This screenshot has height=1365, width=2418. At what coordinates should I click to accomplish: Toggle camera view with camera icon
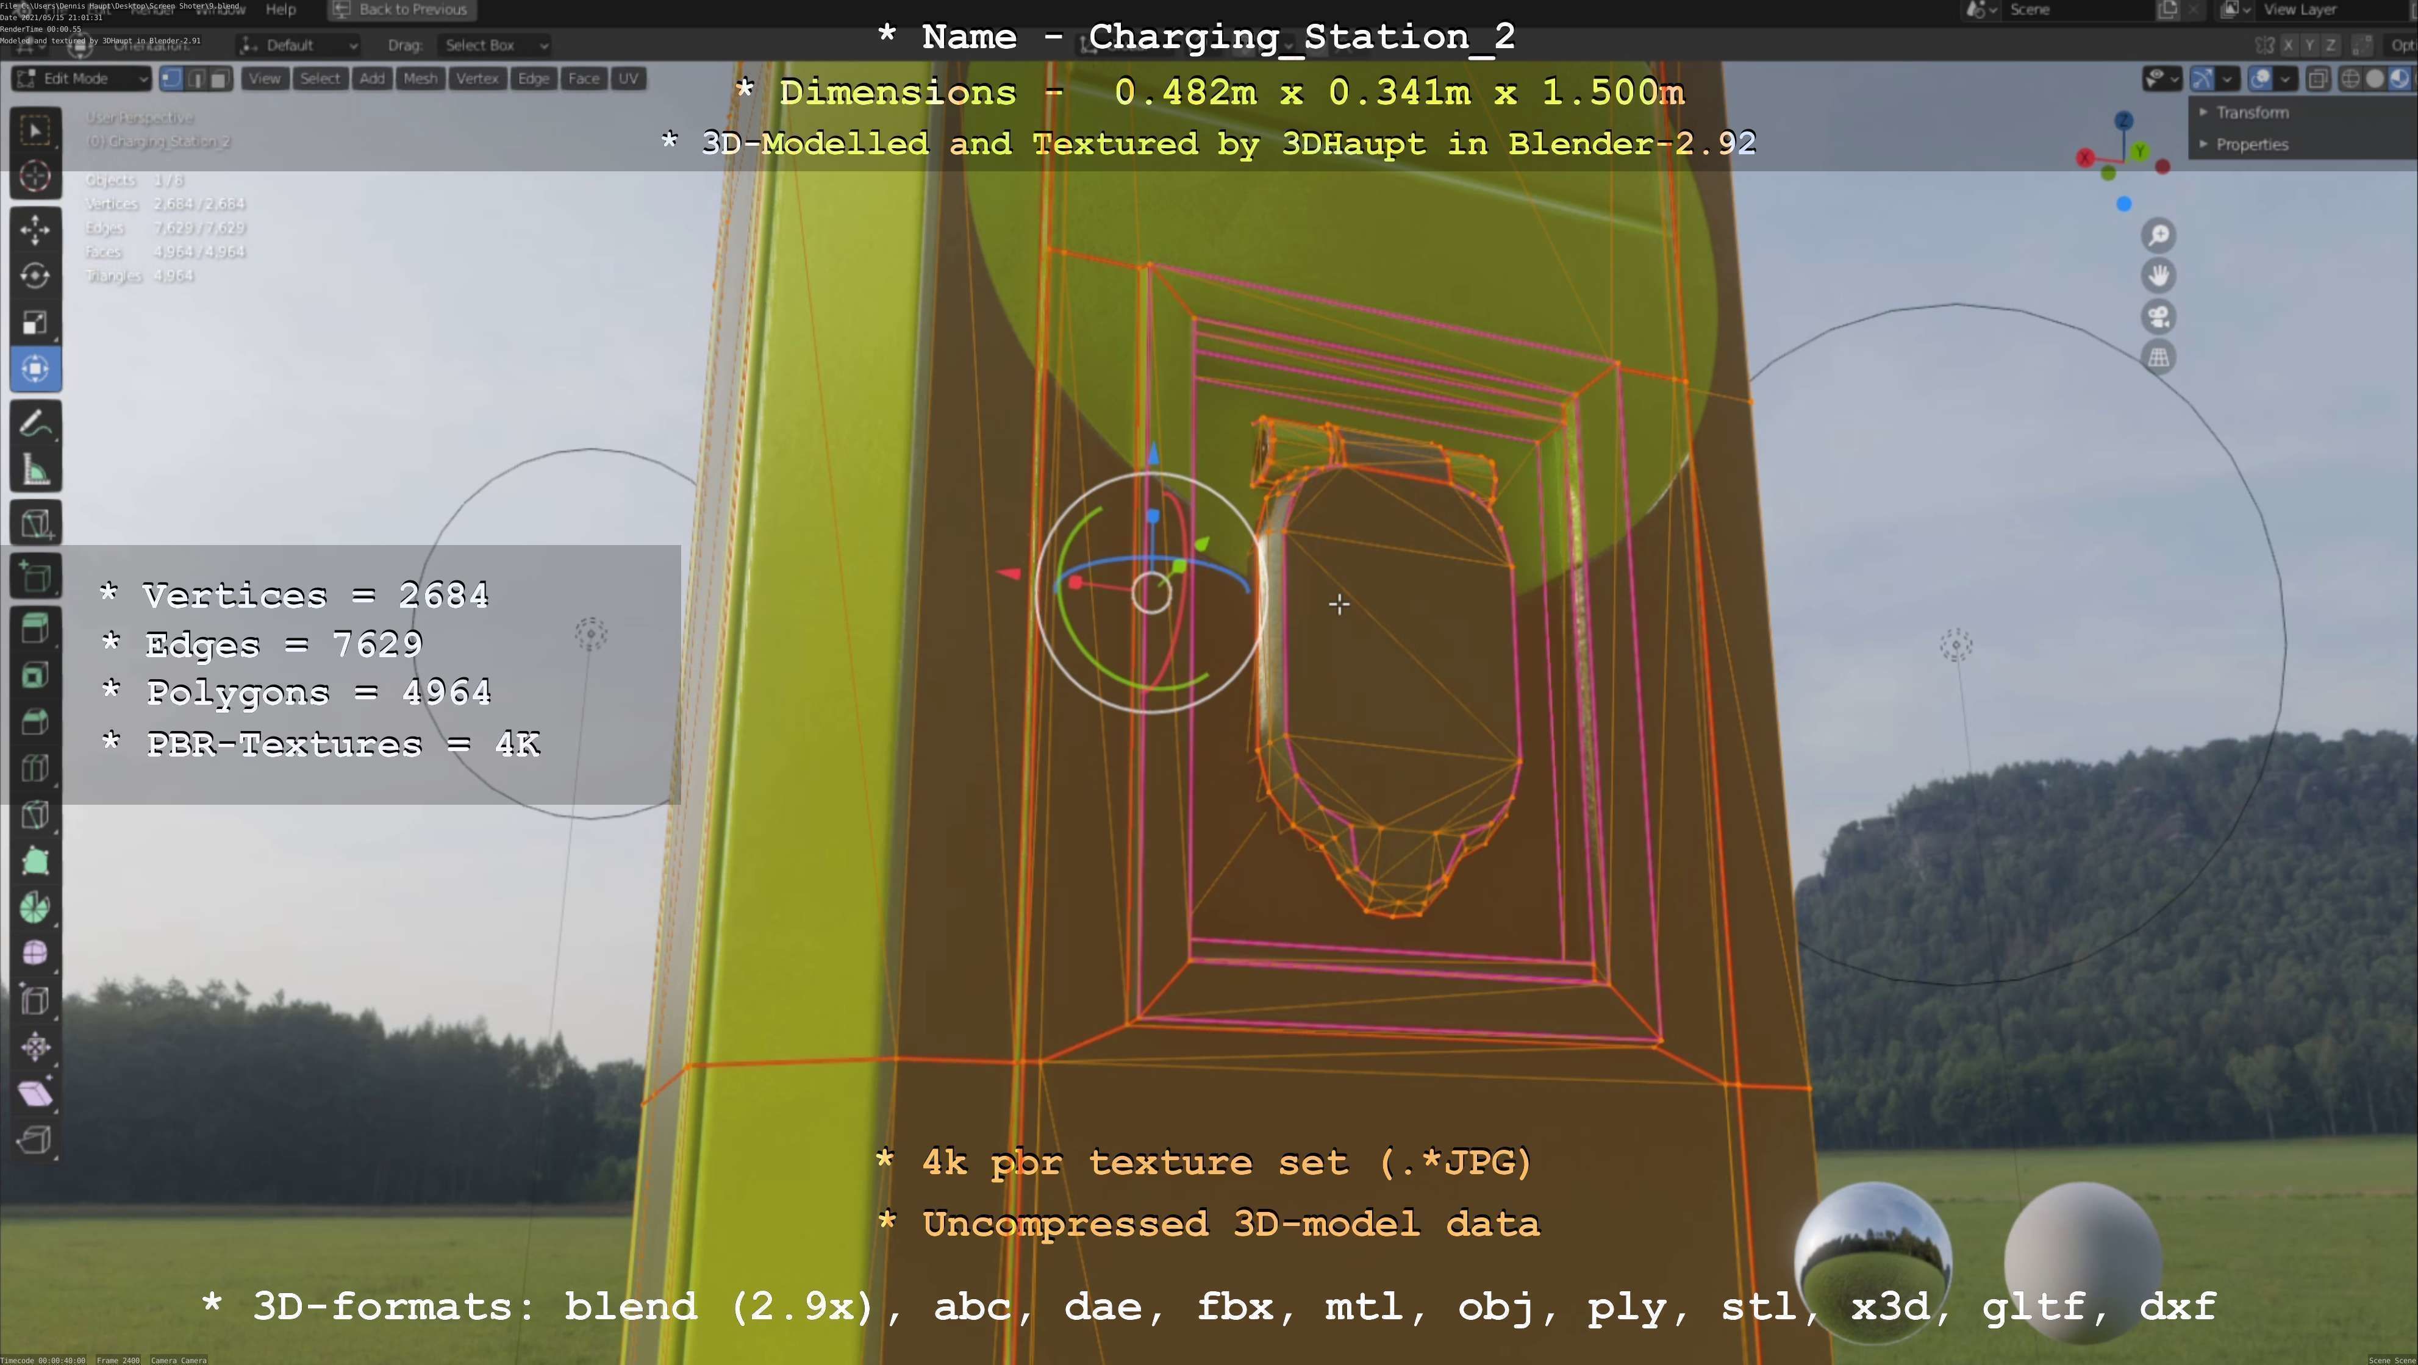pos(2159,317)
